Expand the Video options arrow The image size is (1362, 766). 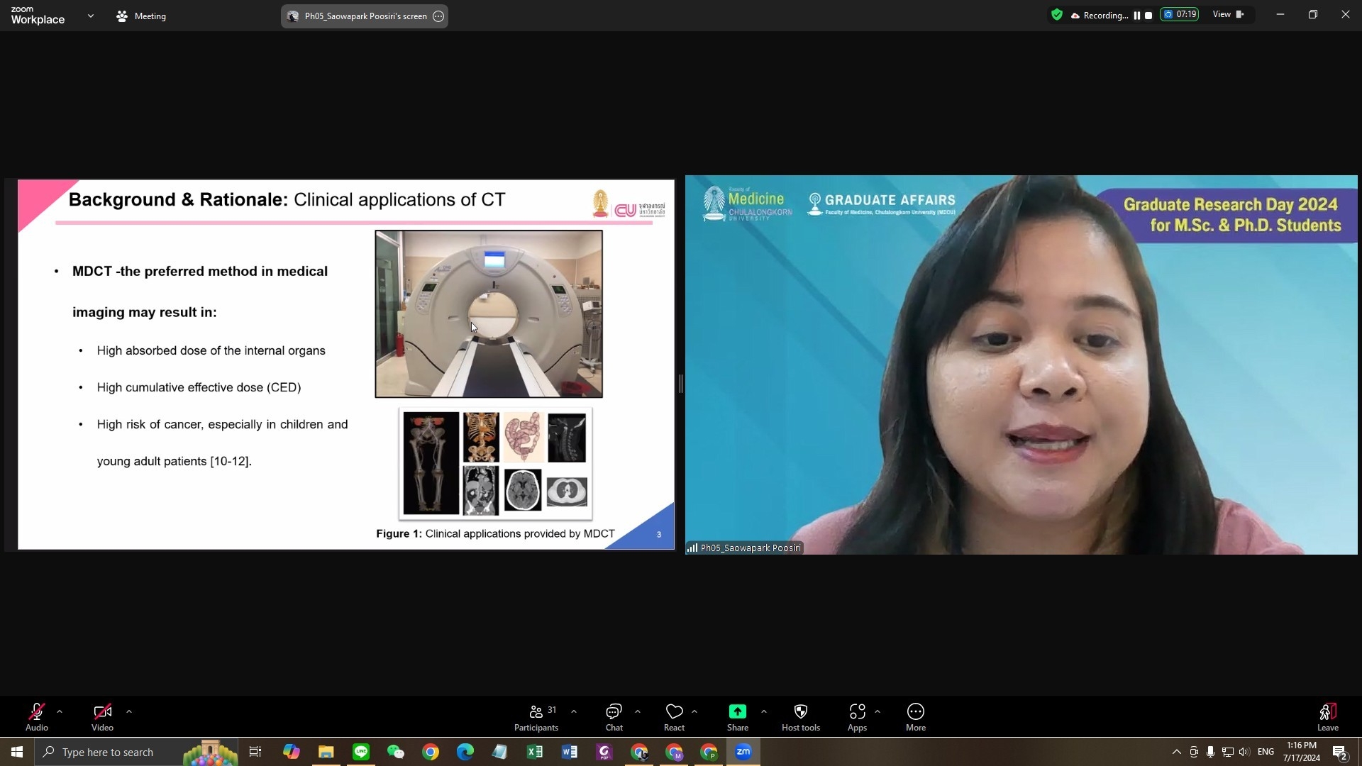(x=129, y=711)
